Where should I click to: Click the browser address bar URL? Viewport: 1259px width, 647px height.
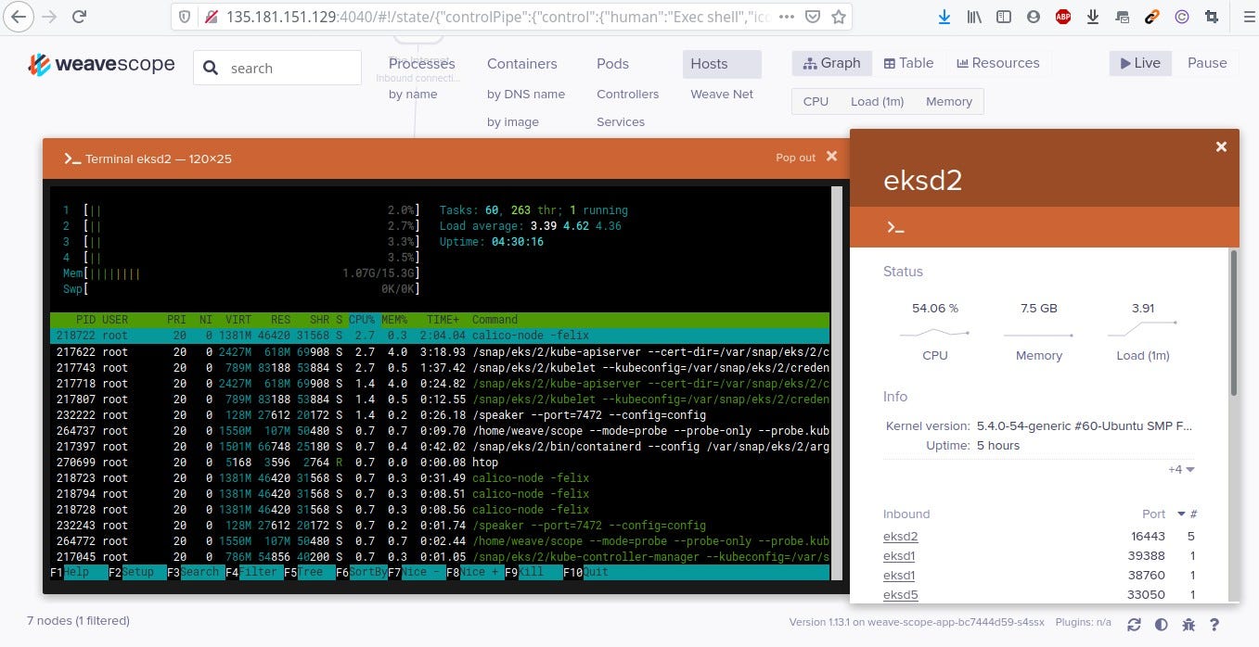tap(496, 17)
